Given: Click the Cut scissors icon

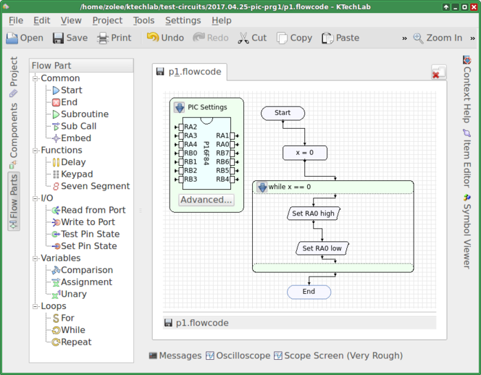Looking at the screenshot, I should (243, 38).
